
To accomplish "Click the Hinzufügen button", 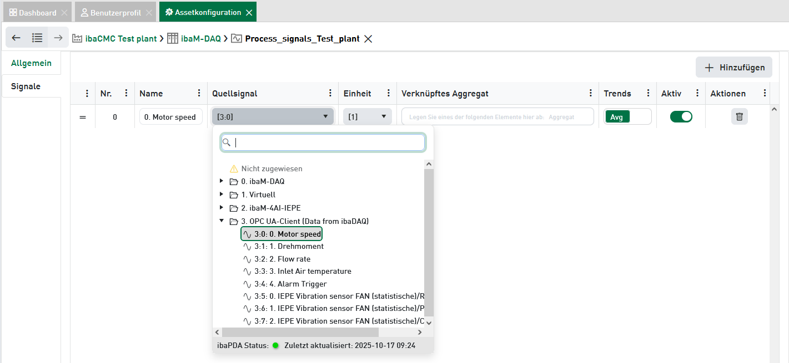I will point(733,68).
